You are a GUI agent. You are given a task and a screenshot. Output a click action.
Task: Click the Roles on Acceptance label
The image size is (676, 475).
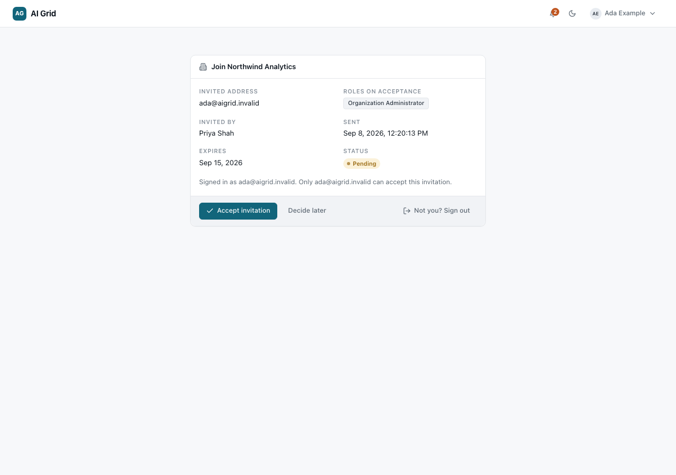(382, 92)
